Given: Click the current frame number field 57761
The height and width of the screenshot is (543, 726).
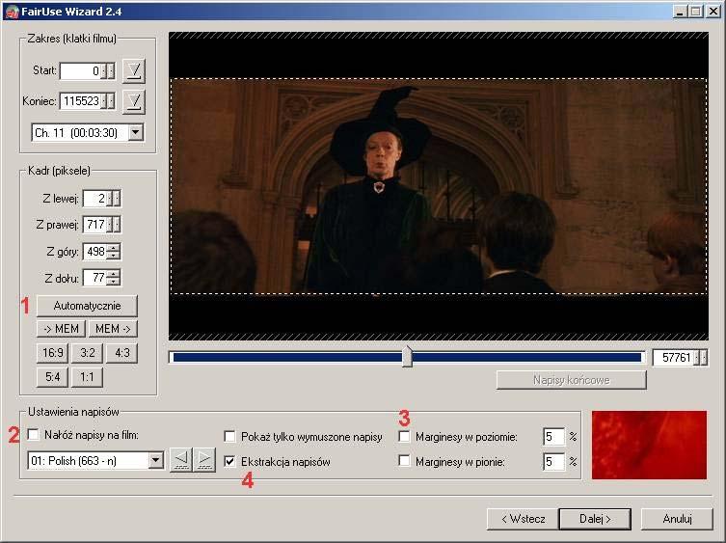Looking at the screenshot, I should coord(674,357).
